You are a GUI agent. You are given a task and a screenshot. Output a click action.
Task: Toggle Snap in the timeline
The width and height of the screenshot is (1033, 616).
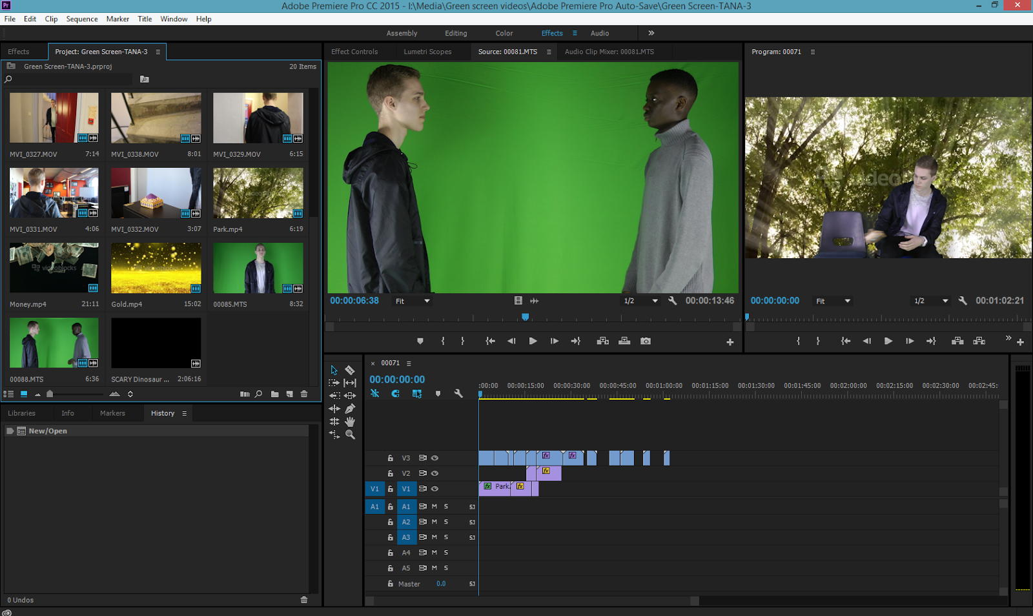395,393
